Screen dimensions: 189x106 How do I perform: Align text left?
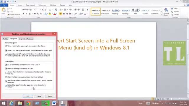click(61, 14)
